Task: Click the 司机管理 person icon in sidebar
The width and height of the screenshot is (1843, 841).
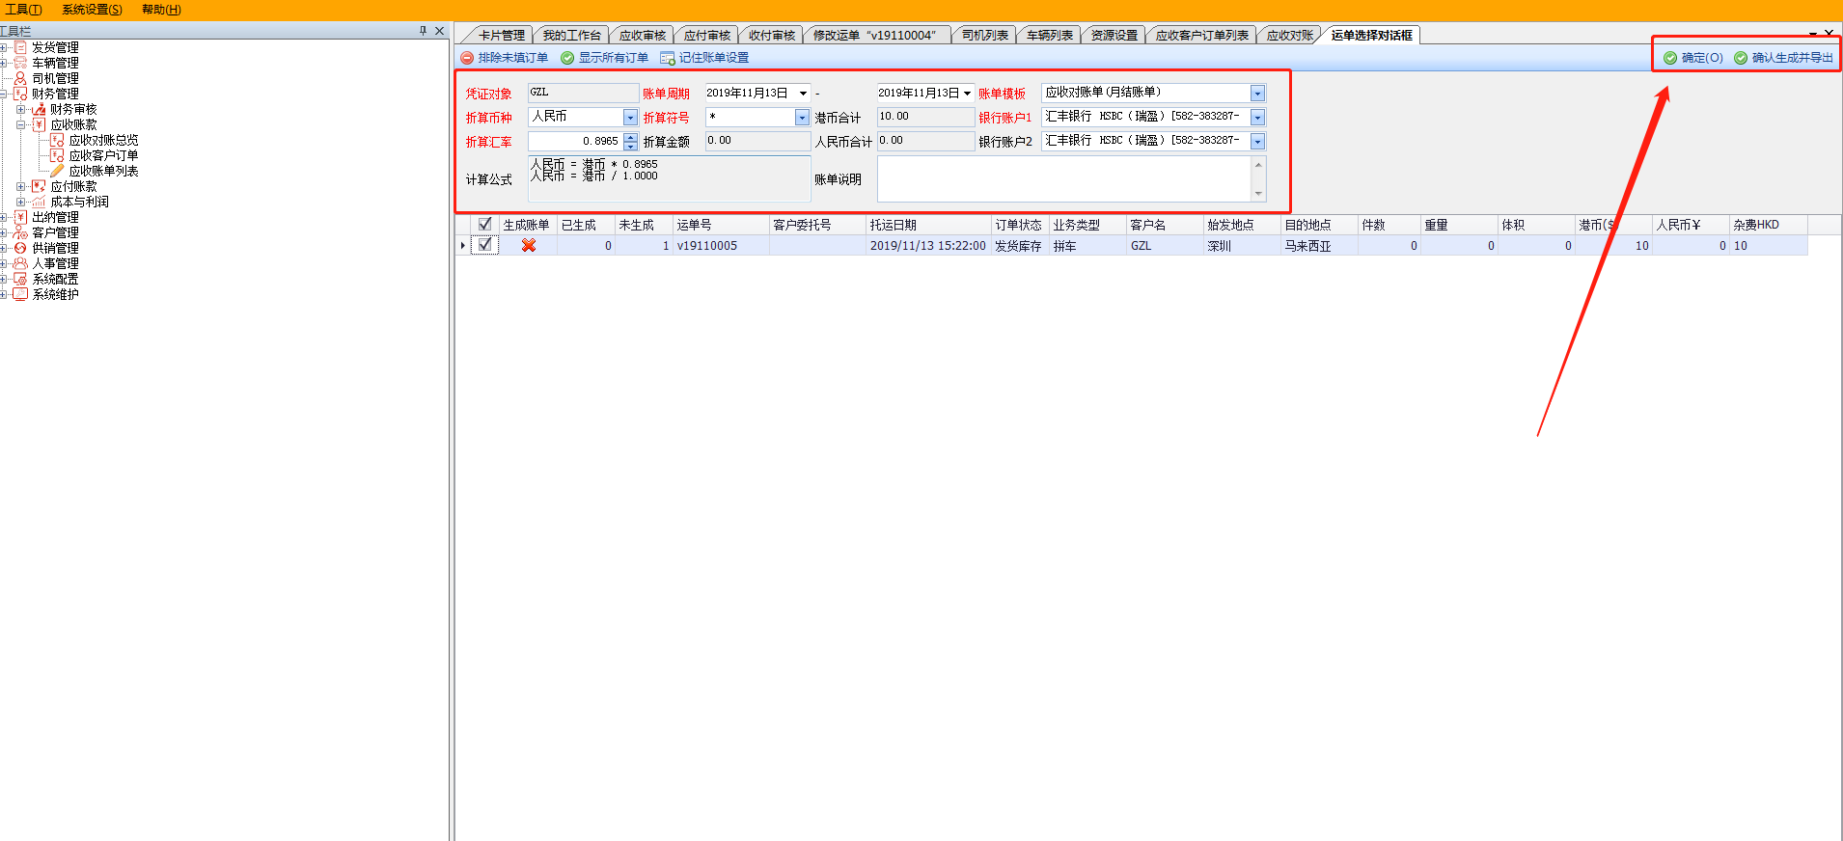Action: pos(20,78)
